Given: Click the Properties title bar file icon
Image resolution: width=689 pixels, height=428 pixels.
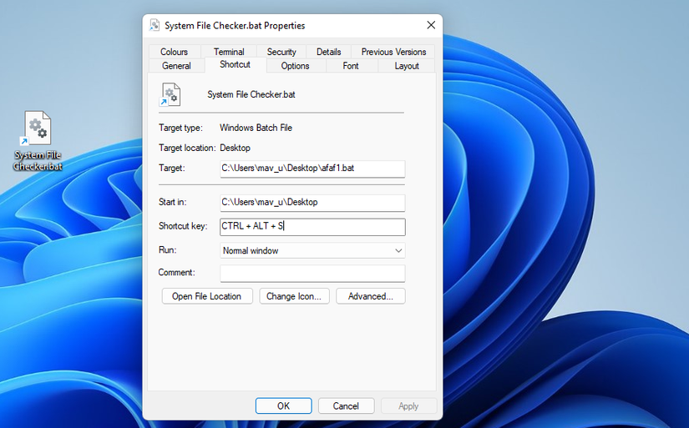Looking at the screenshot, I should pos(155,26).
